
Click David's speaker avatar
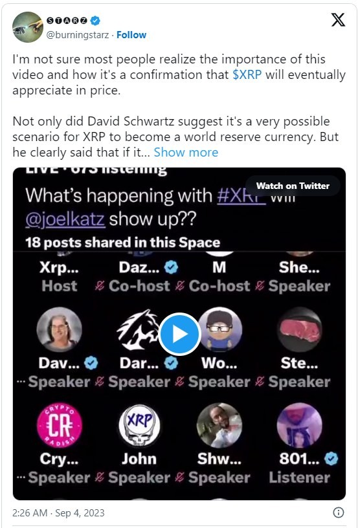(x=59, y=329)
